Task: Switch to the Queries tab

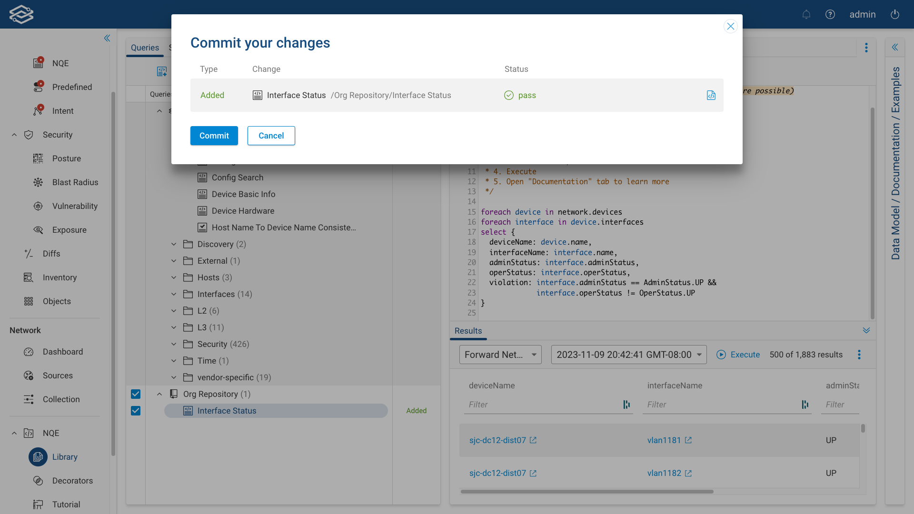Action: [x=145, y=48]
